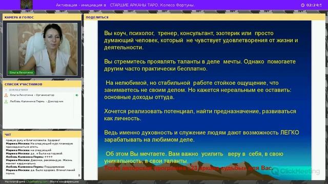This screenshot has width=328, height=184.
Task: Click the elapsed time 02:24 counter
Action: tap(314, 5)
